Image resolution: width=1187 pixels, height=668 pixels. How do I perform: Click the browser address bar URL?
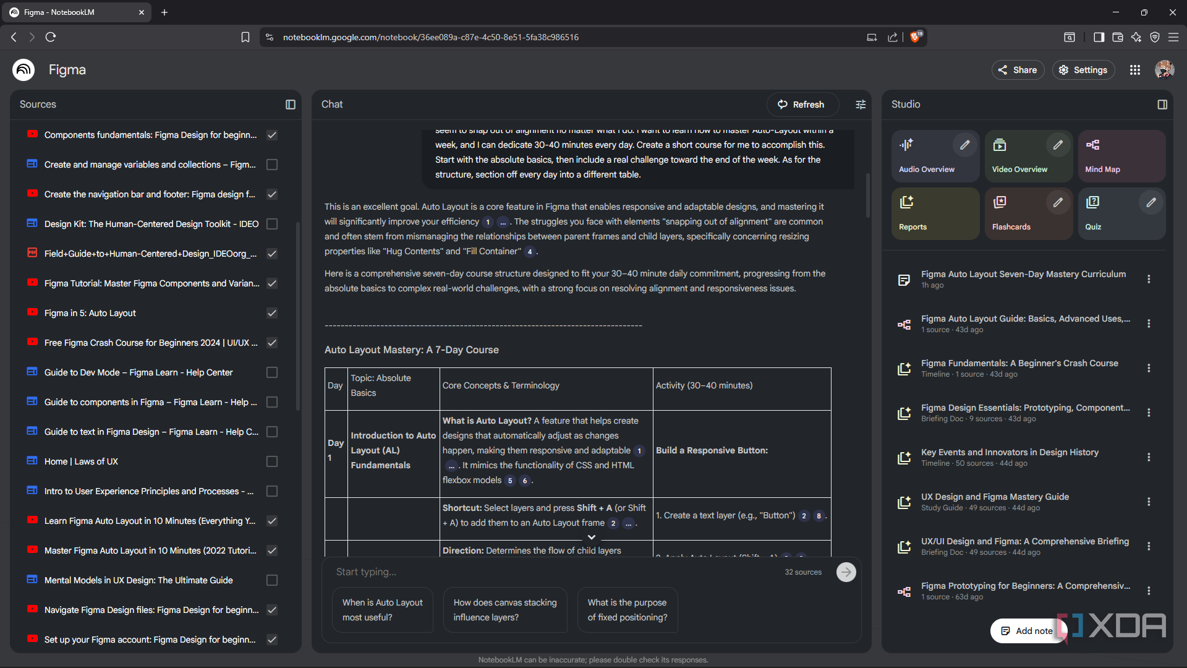point(431,37)
